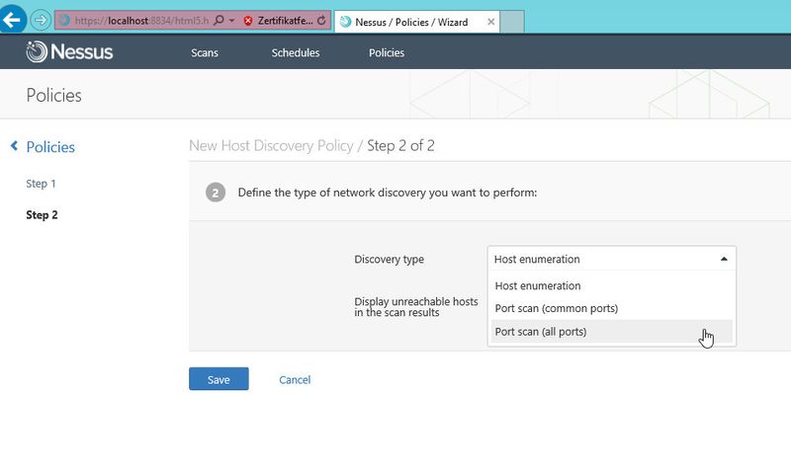This screenshot has width=791, height=471.
Task: Choose Port scan (common ports) option
Action: [x=611, y=308]
